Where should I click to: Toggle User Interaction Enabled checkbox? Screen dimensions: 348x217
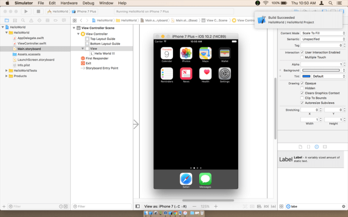[302, 52]
